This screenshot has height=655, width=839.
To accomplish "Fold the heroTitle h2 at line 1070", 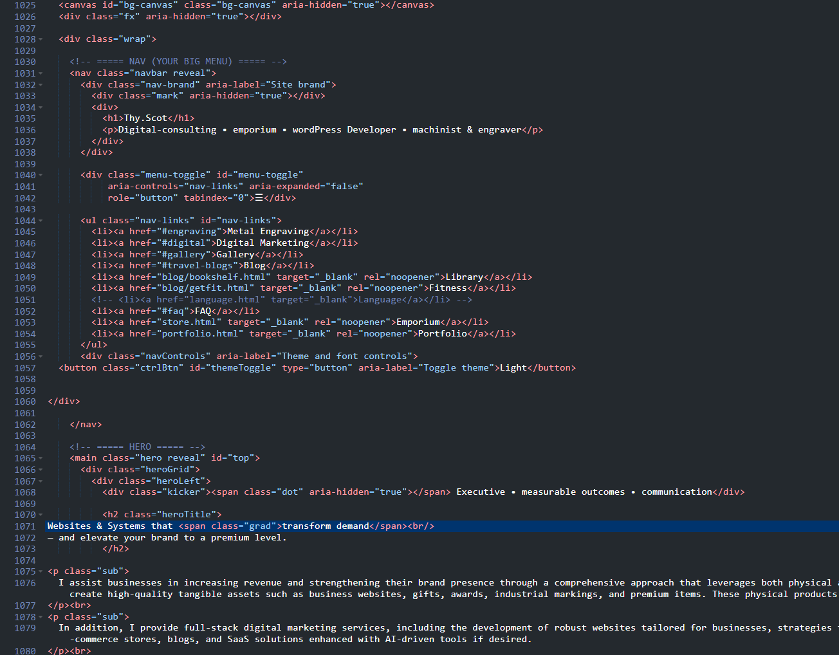I will (41, 515).
